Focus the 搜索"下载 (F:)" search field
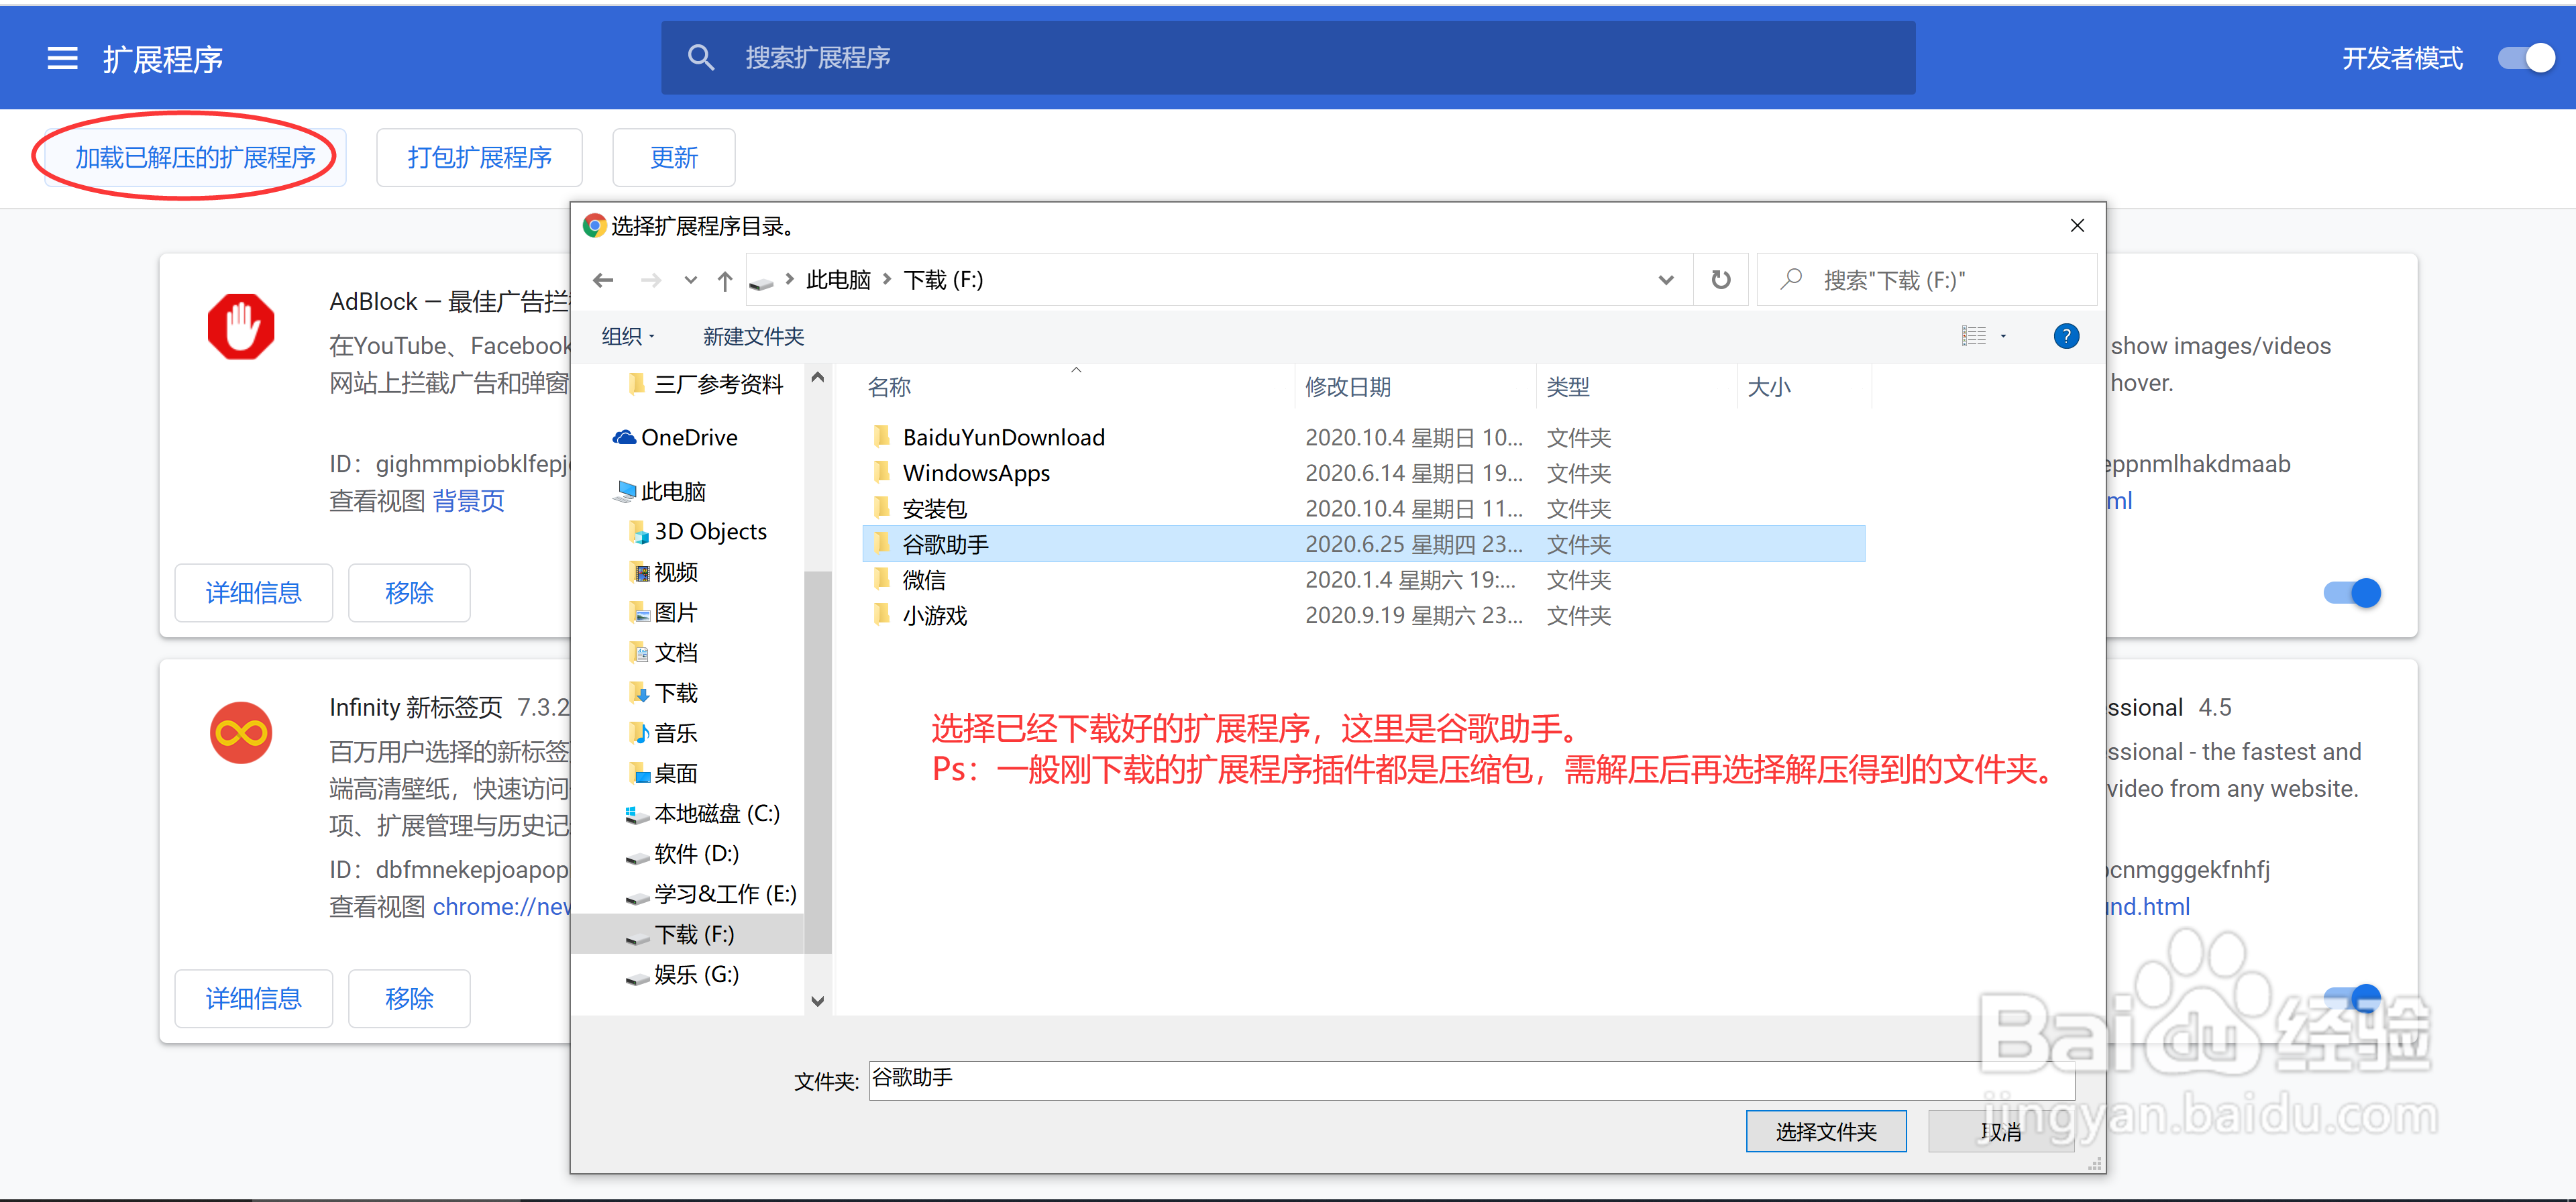The width and height of the screenshot is (2576, 1202). coord(1926,280)
